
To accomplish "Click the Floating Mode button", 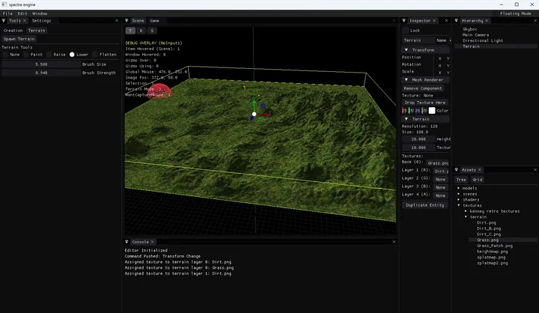I will (516, 13).
